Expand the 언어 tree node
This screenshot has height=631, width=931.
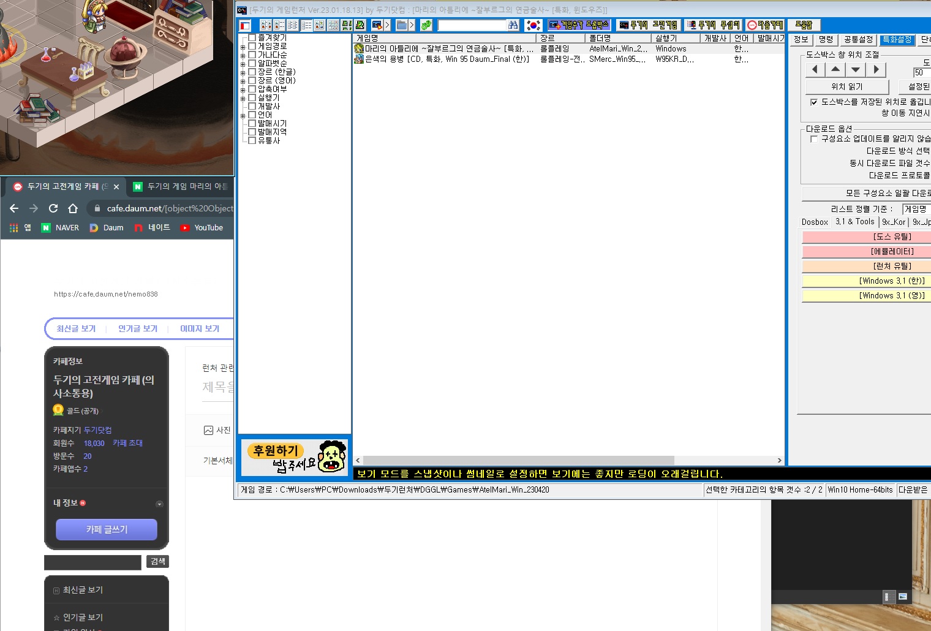[243, 115]
